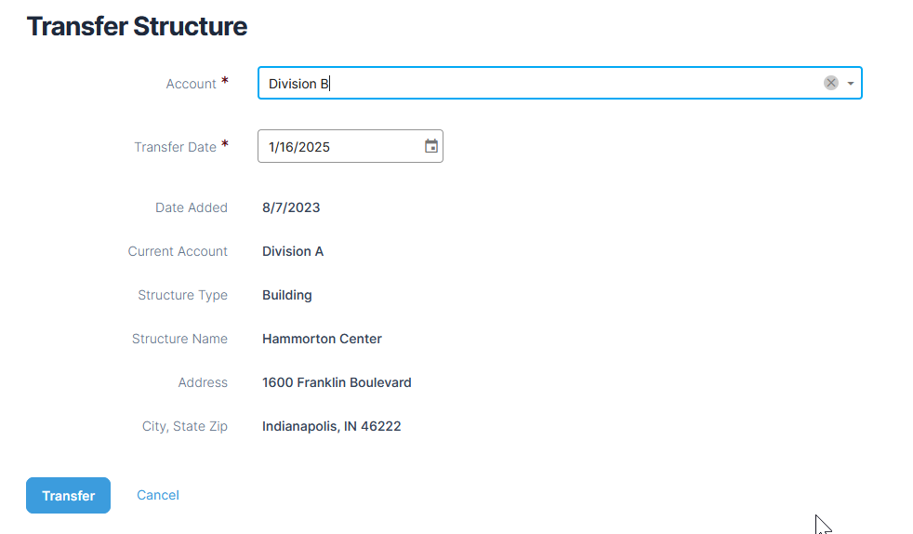Open the Transfer Date calendar picker
The height and width of the screenshot is (534, 913).
point(430,146)
